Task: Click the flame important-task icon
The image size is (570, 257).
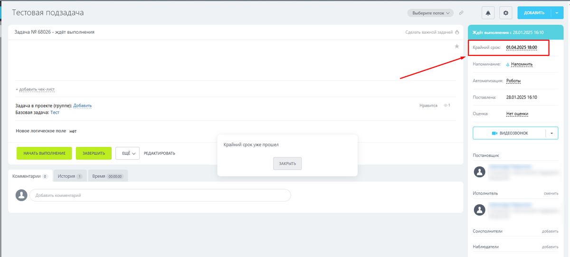Action: [457, 32]
